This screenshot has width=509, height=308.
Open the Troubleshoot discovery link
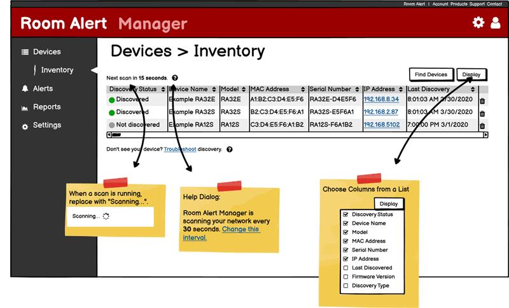pyautogui.click(x=179, y=150)
